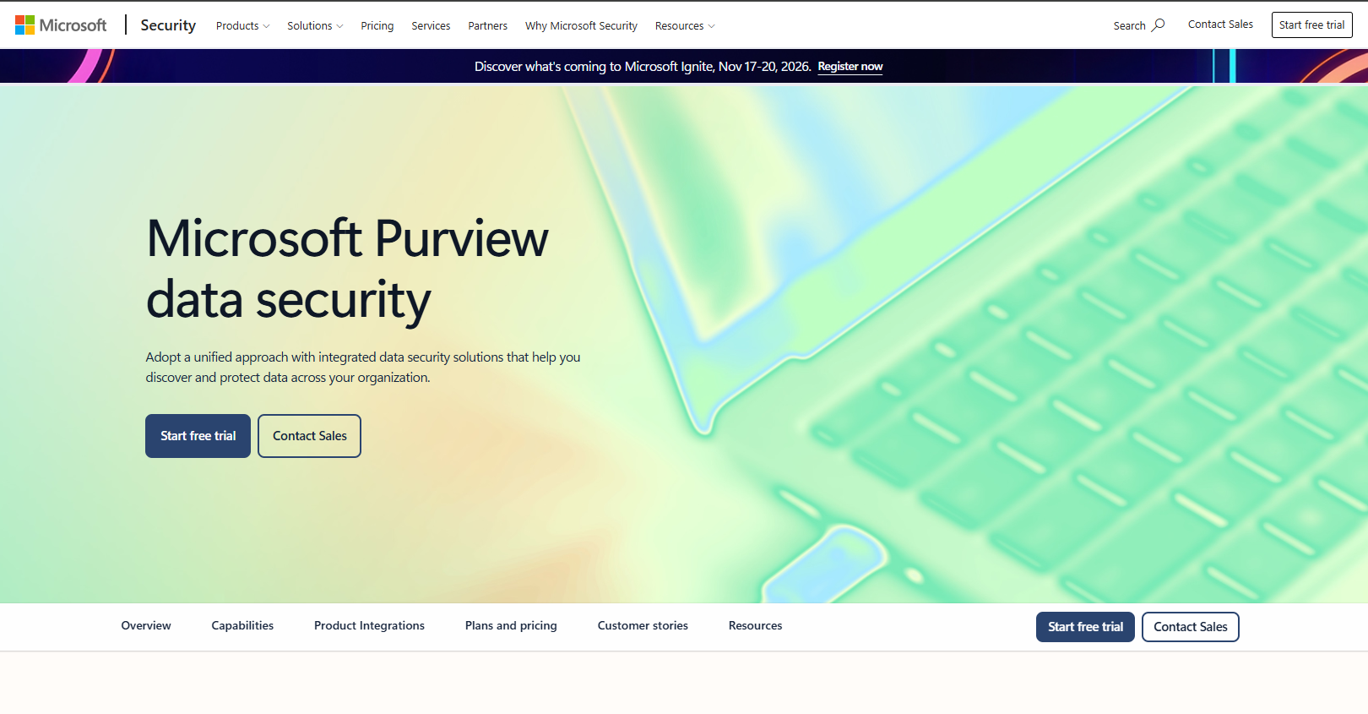Jump to Plans and pricing tab
This screenshot has height=714, width=1368.
(x=511, y=626)
